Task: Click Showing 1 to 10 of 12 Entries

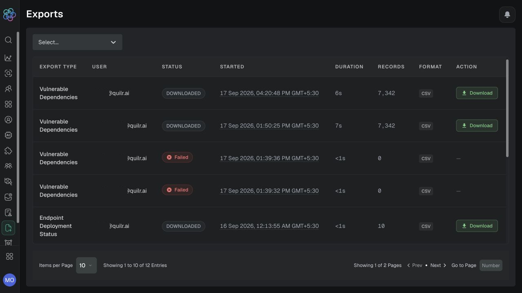Action: tap(135, 265)
